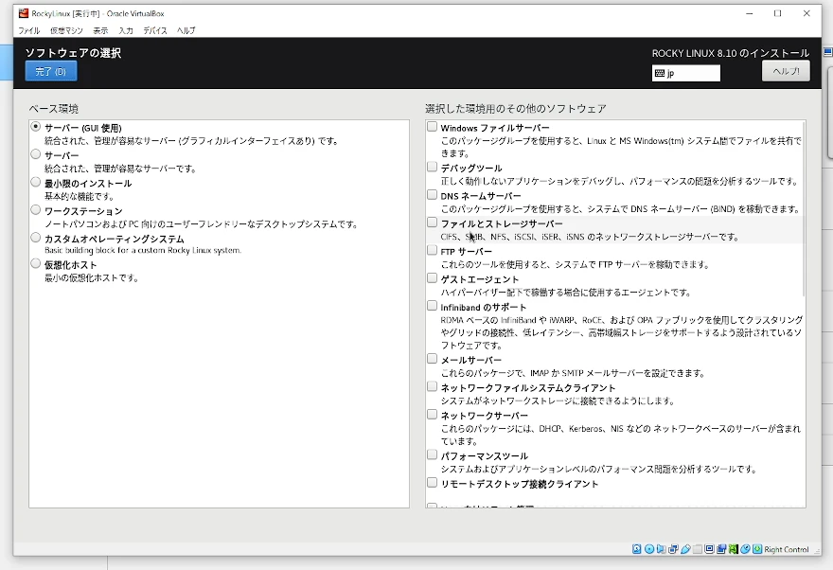Click the ソフトウェアの選択 heading
Image resolution: width=833 pixels, height=570 pixels.
click(x=73, y=53)
